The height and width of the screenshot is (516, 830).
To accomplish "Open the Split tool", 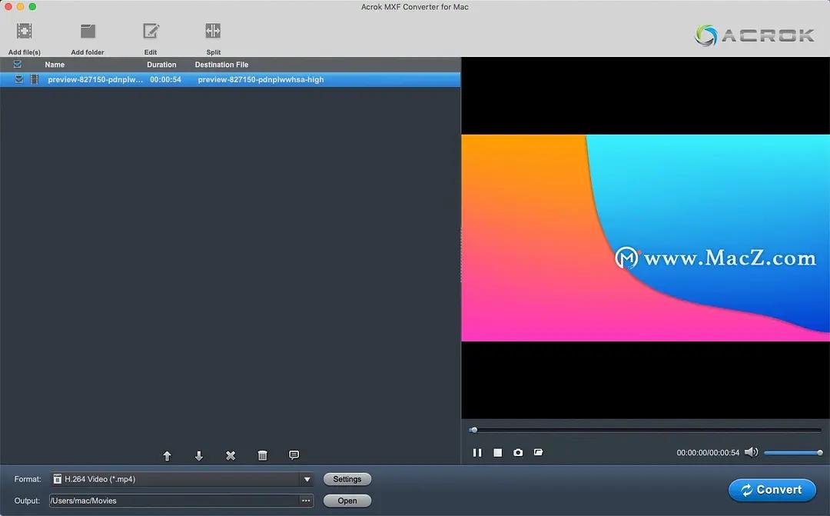I will tap(213, 32).
